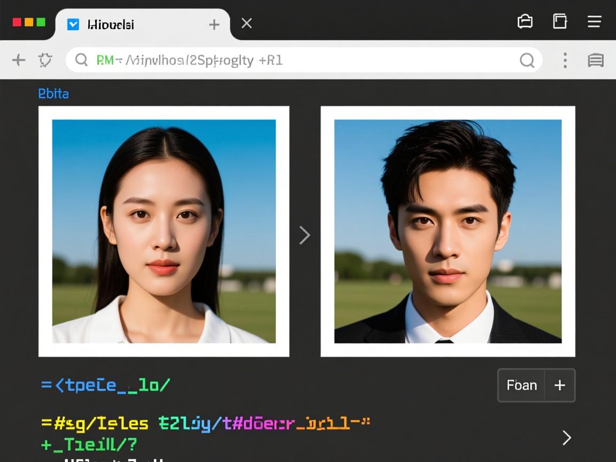
Task: Open the three-dot vertical options menu
Action: click(x=565, y=60)
